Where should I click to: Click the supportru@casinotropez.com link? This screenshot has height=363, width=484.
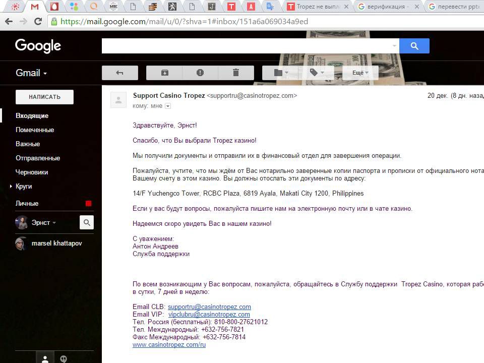[x=209, y=307]
